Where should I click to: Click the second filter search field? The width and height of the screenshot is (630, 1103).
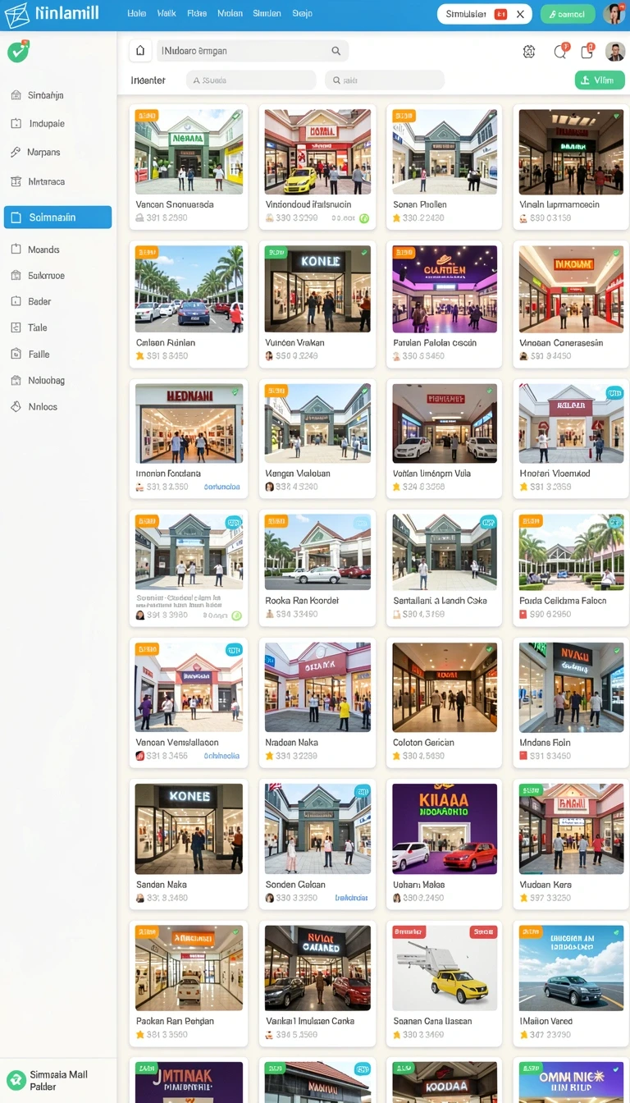pyautogui.click(x=385, y=80)
